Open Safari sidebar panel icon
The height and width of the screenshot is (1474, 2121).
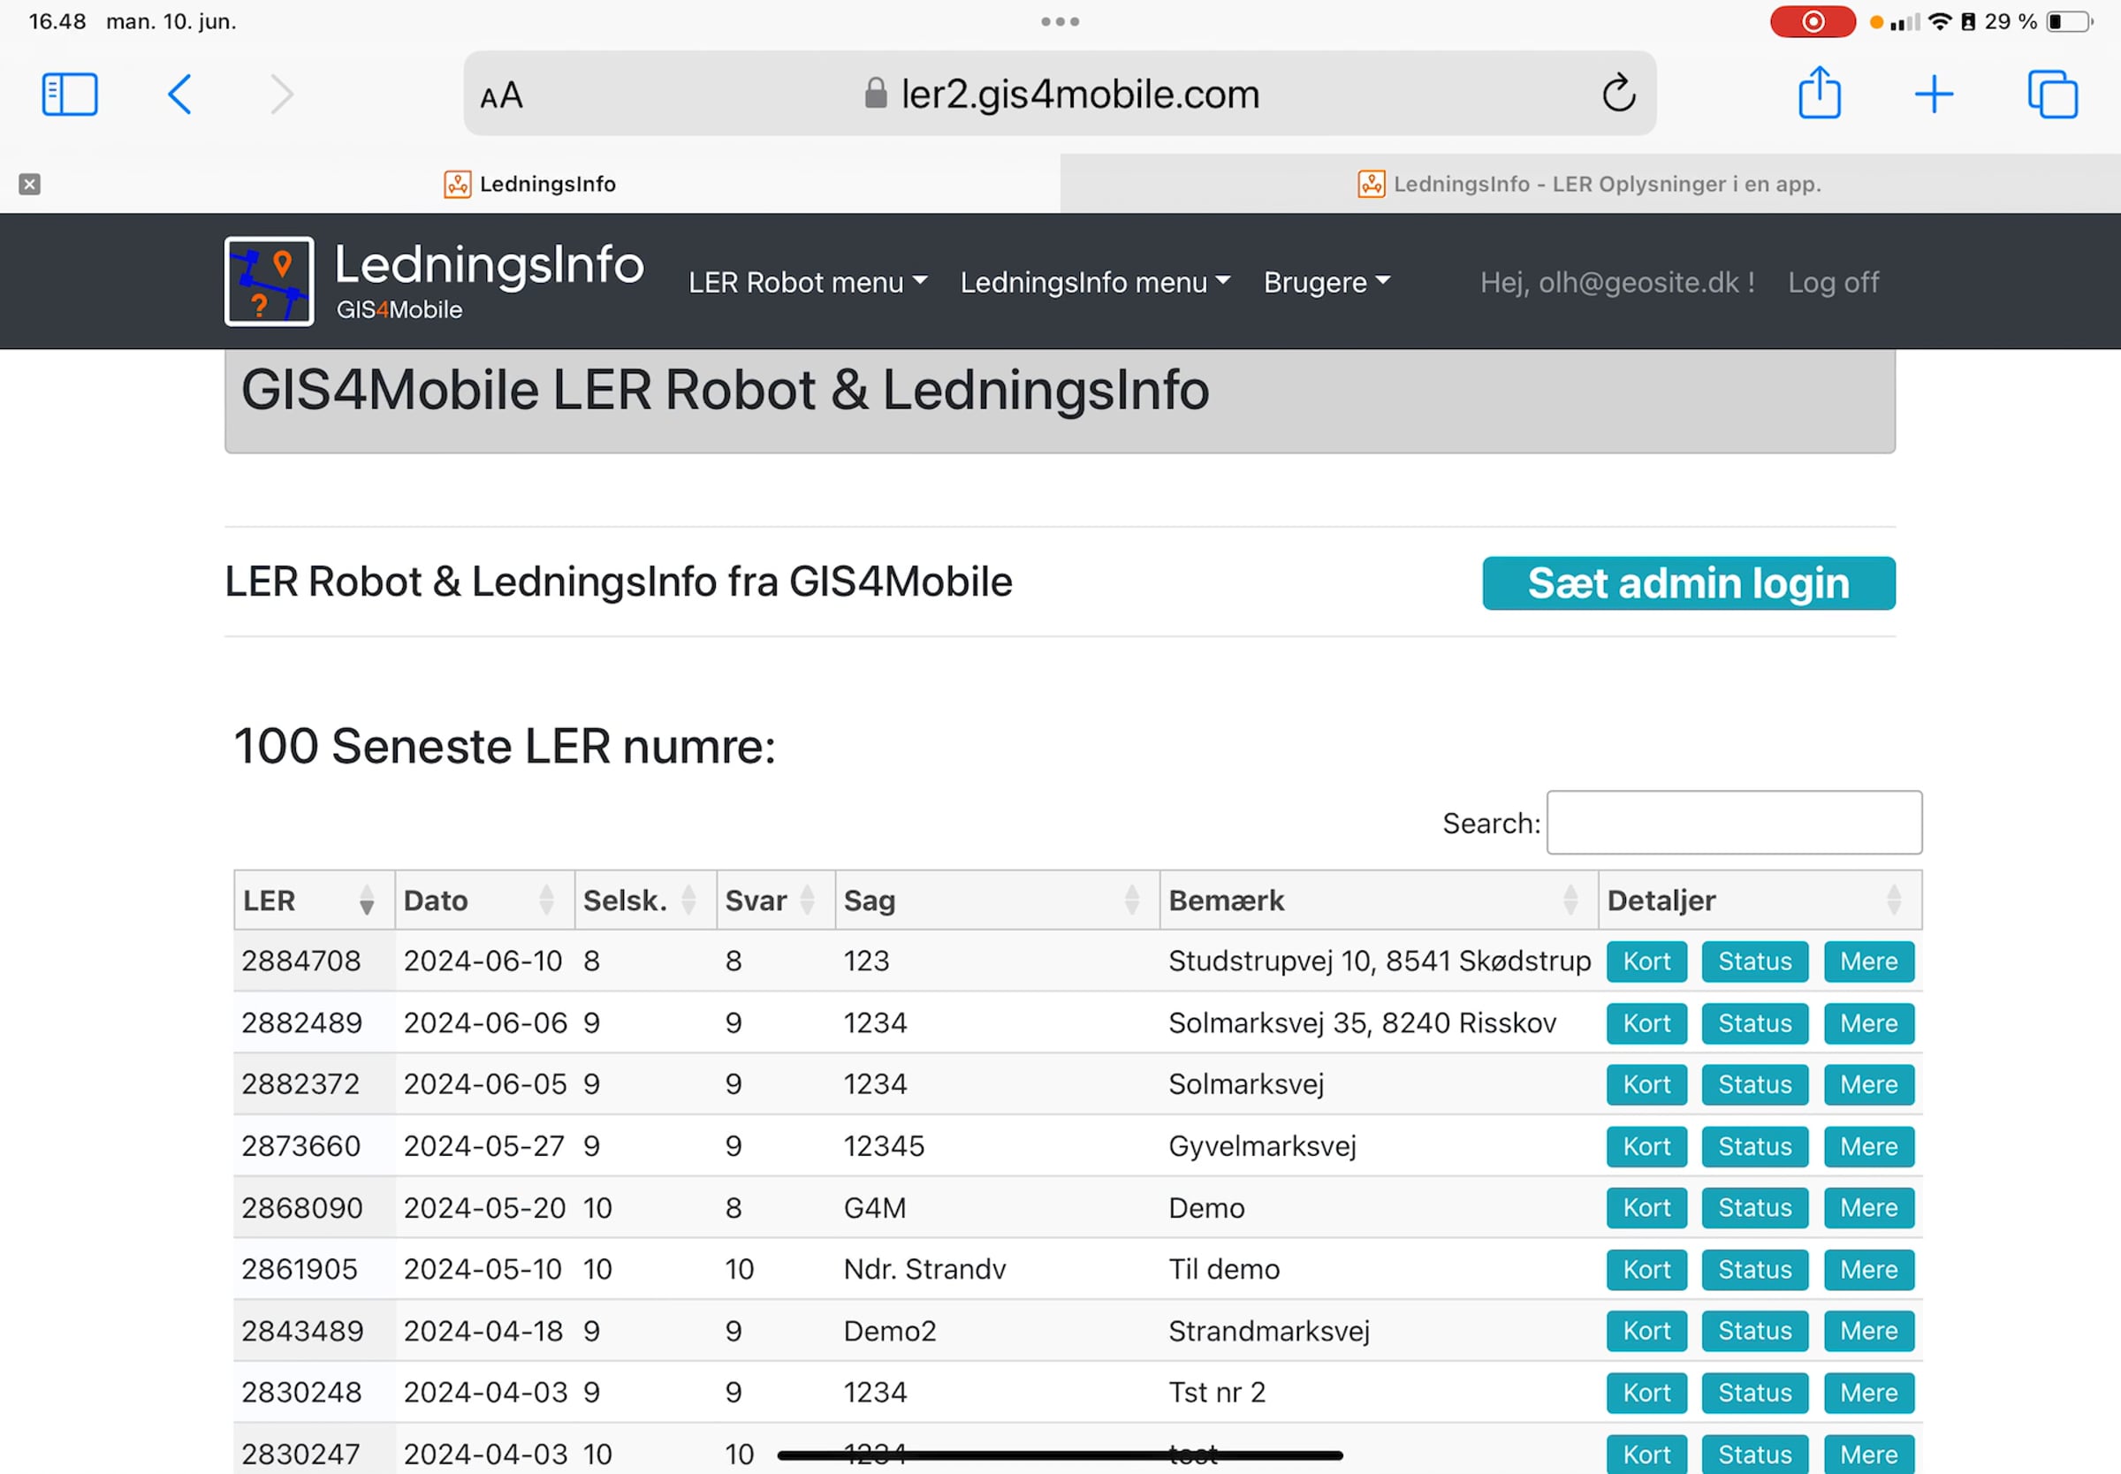tap(69, 95)
